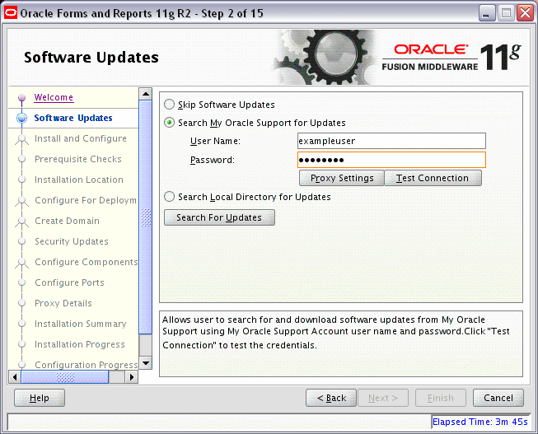This screenshot has height=434, width=538.
Task: Click sidebar scroll down arrow
Action: (146, 363)
